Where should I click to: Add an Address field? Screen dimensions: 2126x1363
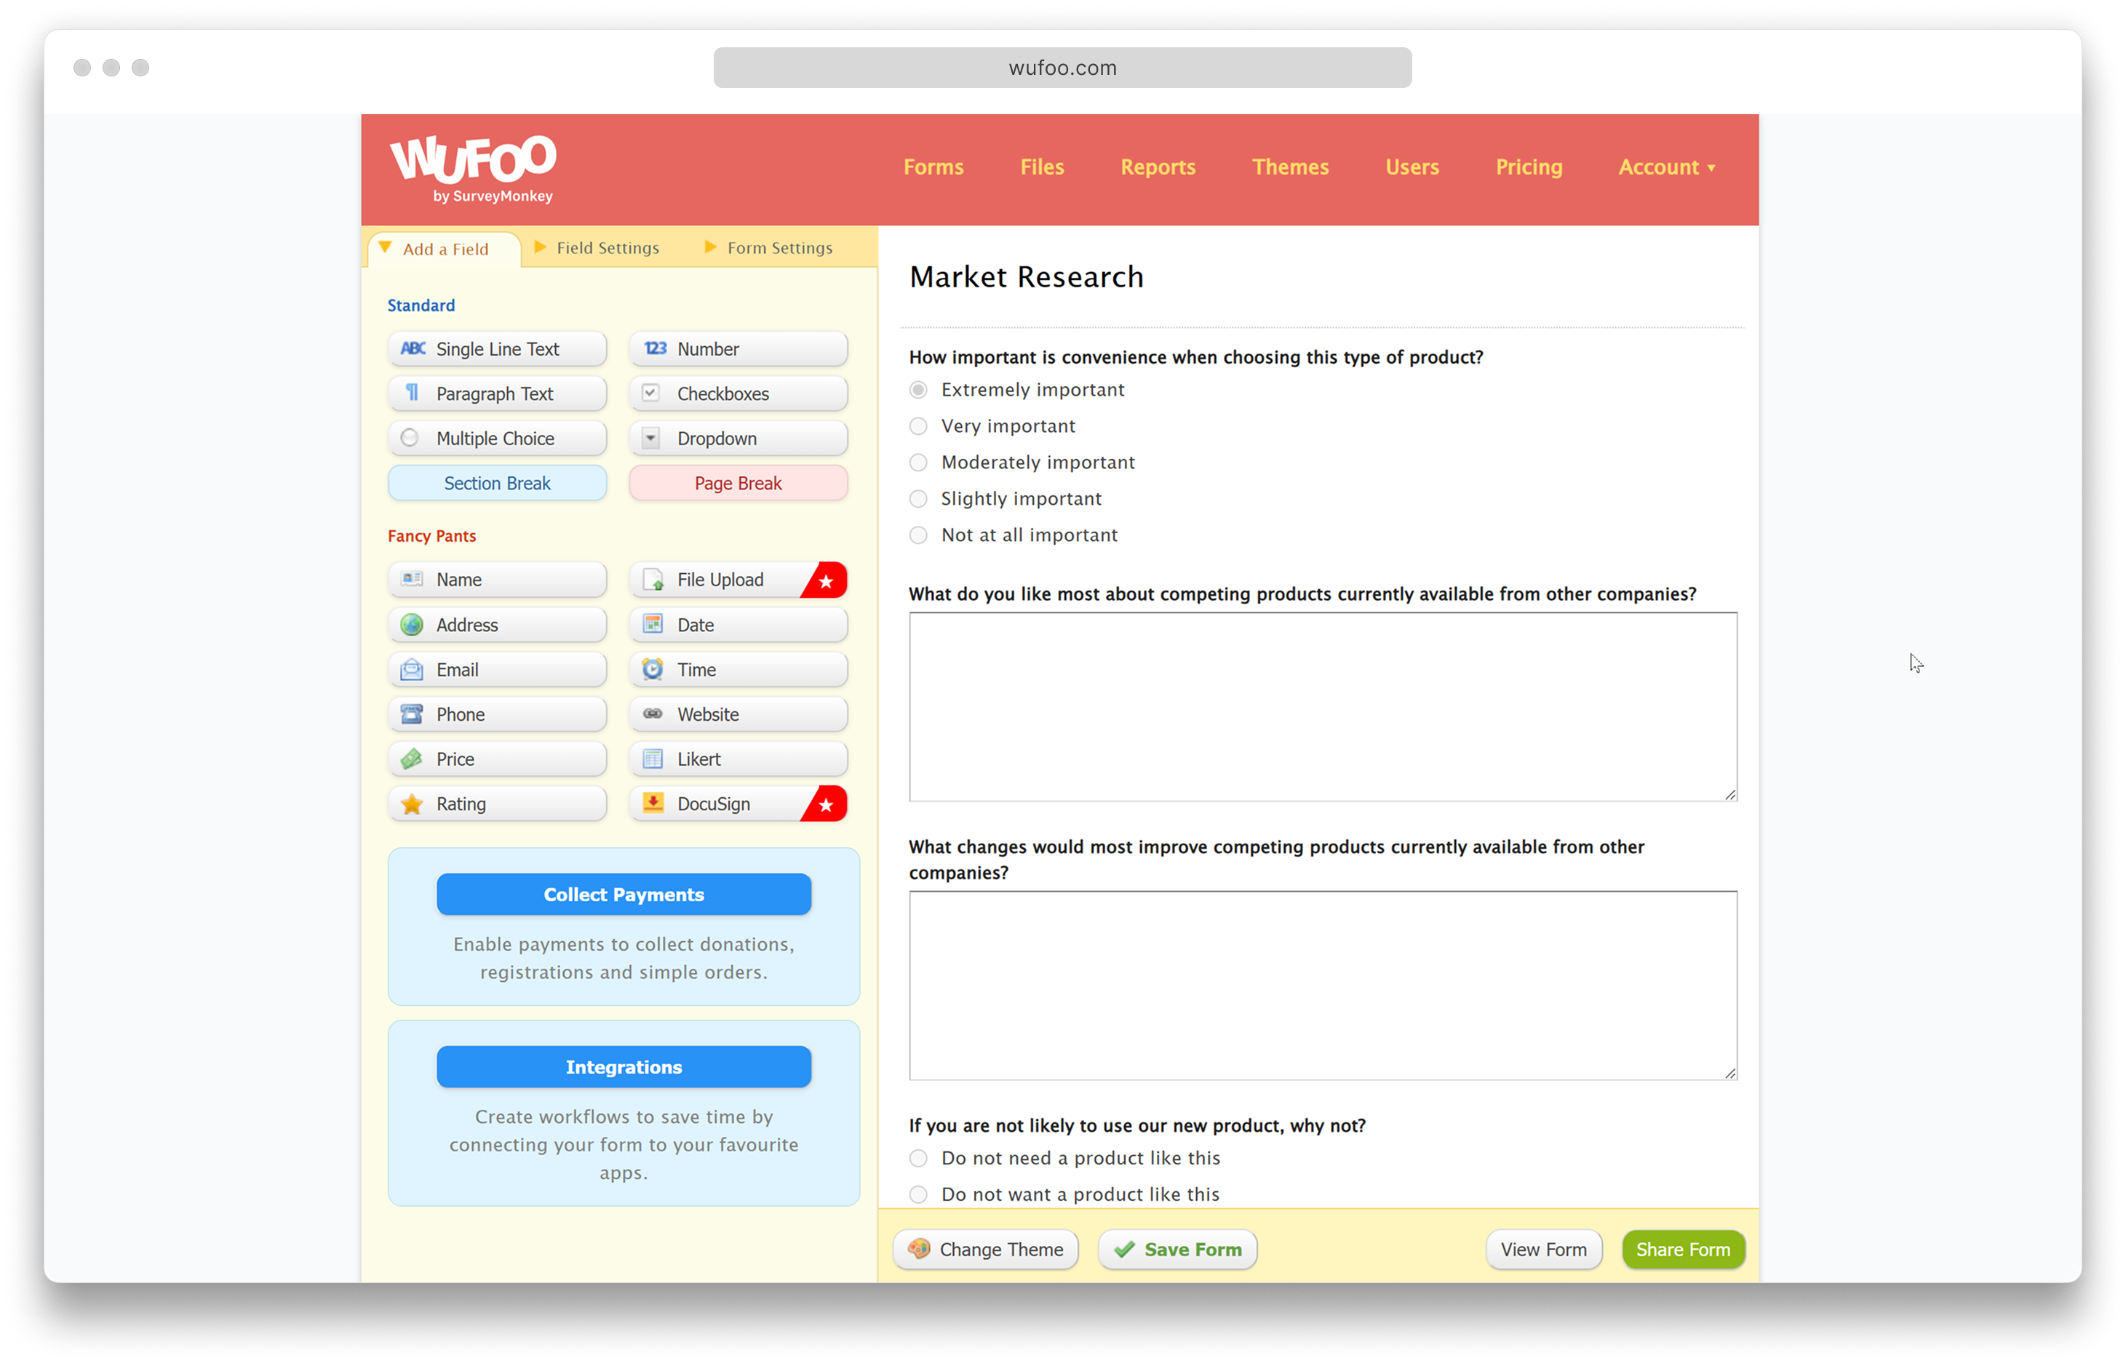pyautogui.click(x=497, y=625)
